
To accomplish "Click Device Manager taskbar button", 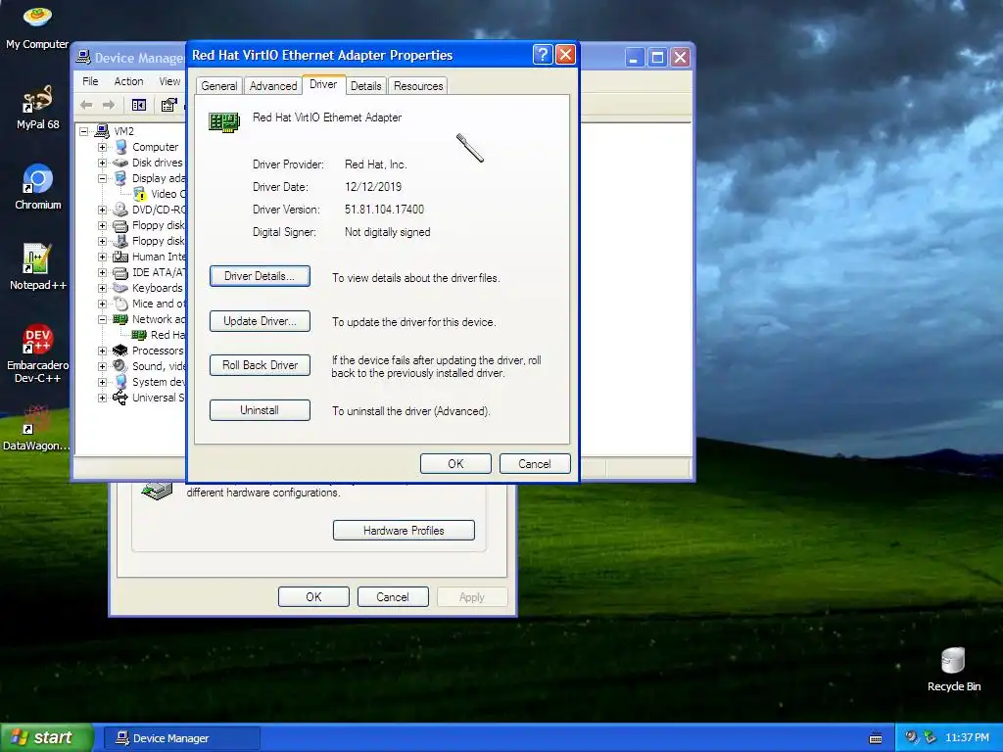I will (x=181, y=738).
